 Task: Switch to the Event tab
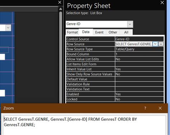[x=99, y=32]
